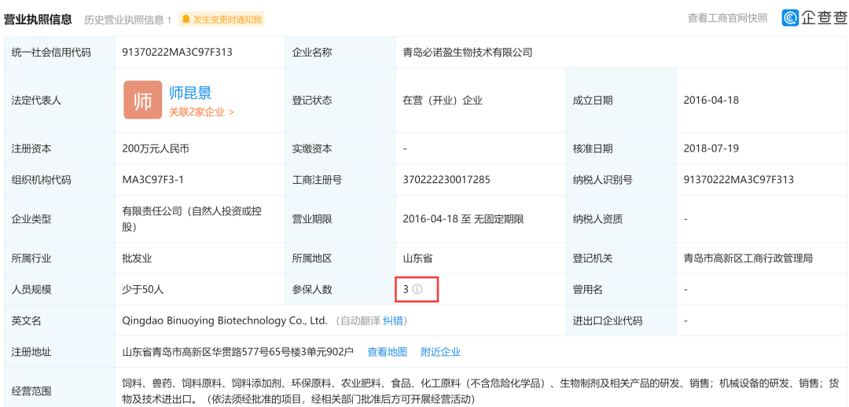Viewport: 849px width, 407px height.
Task: Click company name 青岛必诺盈生物技术有限公司
Action: 468,53
